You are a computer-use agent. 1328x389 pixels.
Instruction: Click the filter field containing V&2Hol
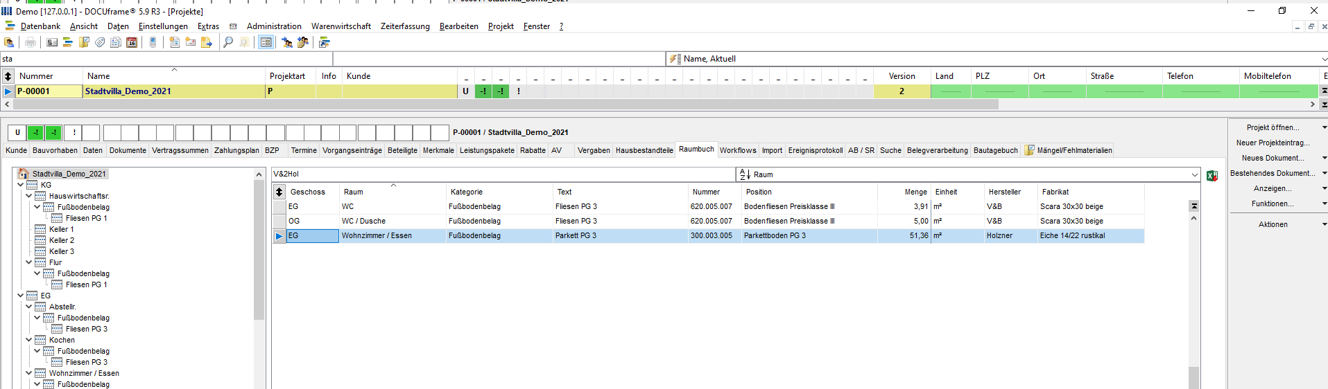(503, 174)
